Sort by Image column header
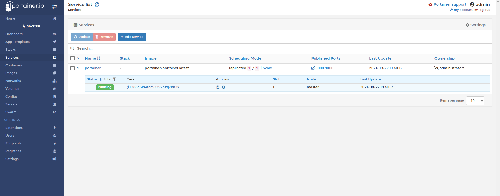This screenshot has height=196, width=500. pyautogui.click(x=151, y=58)
